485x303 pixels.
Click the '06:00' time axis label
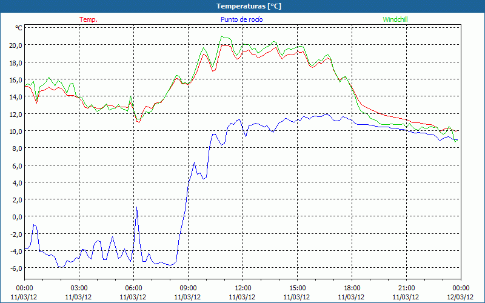tap(133, 288)
